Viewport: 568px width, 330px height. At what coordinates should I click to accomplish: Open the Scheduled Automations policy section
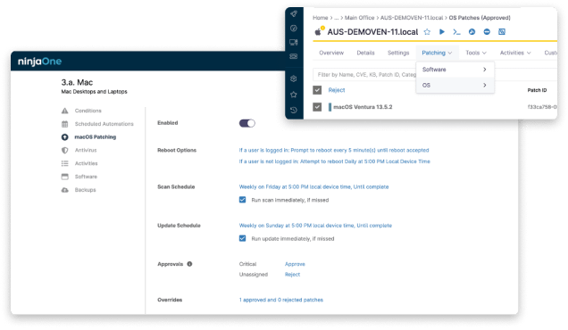tap(104, 124)
